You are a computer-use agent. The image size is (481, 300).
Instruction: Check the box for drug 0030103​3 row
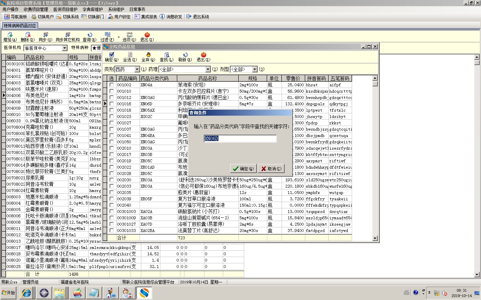click(x=111, y=231)
